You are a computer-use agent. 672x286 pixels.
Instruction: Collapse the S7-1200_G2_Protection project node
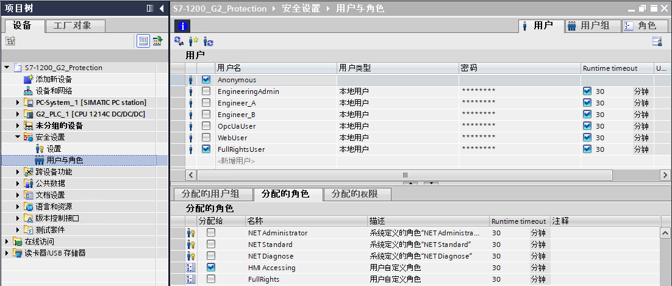point(7,67)
